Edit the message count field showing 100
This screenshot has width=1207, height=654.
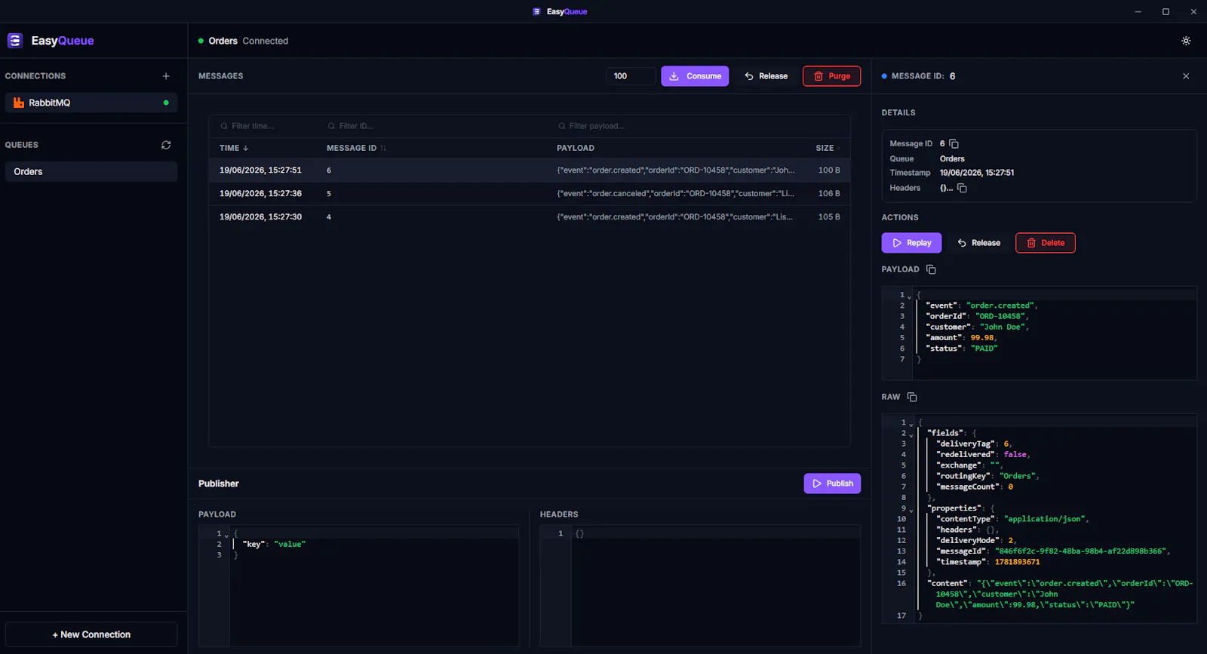(631, 76)
